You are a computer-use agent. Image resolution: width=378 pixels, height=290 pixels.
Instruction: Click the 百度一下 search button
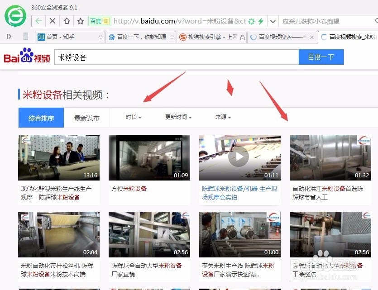321,57
